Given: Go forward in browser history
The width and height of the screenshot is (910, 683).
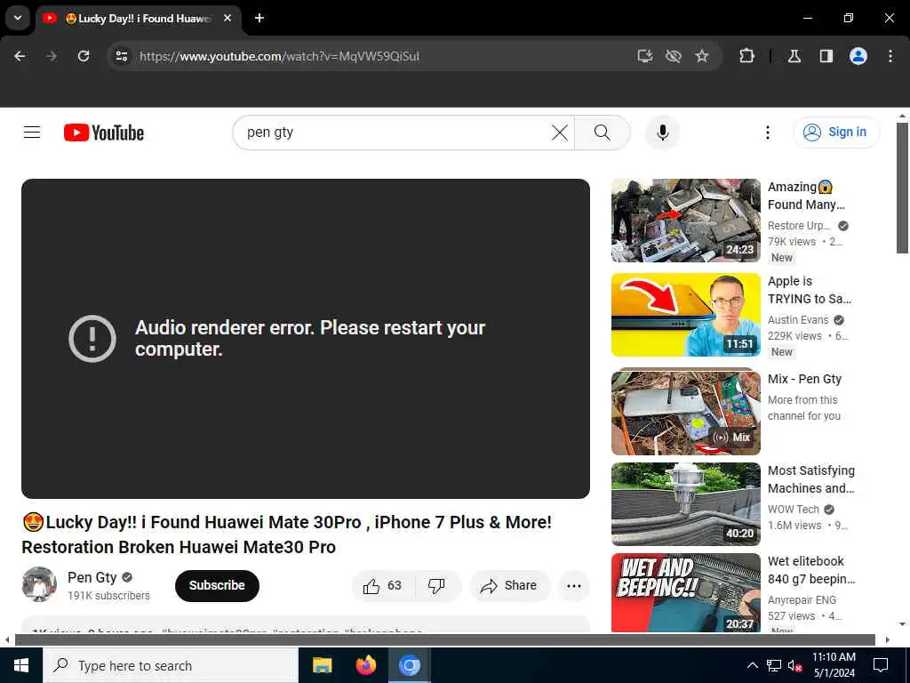Looking at the screenshot, I should 52,56.
